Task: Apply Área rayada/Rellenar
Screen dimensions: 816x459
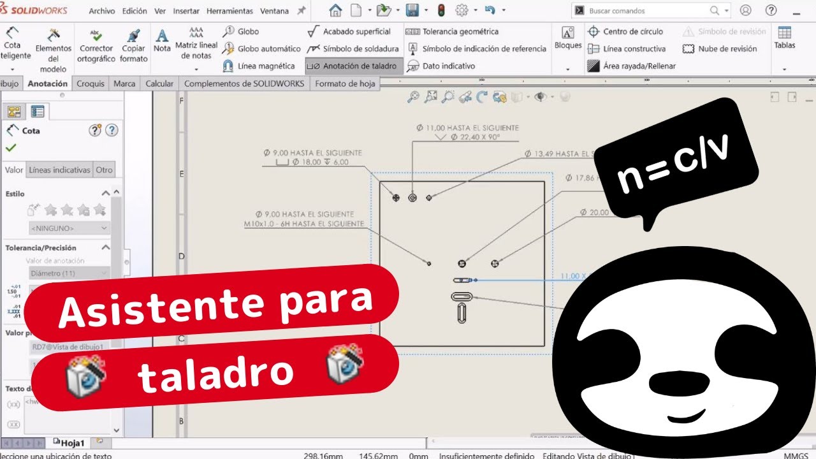Action: pos(632,66)
